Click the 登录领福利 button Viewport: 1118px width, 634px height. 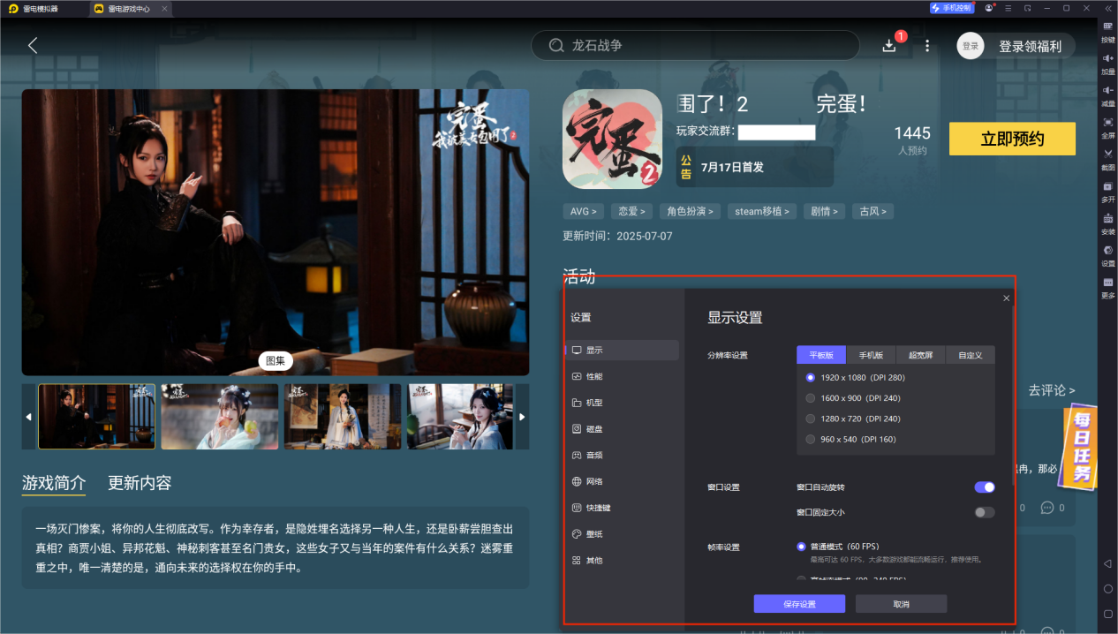click(x=1030, y=46)
